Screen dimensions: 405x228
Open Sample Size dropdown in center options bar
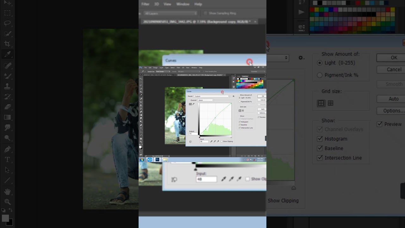tap(163, 72)
